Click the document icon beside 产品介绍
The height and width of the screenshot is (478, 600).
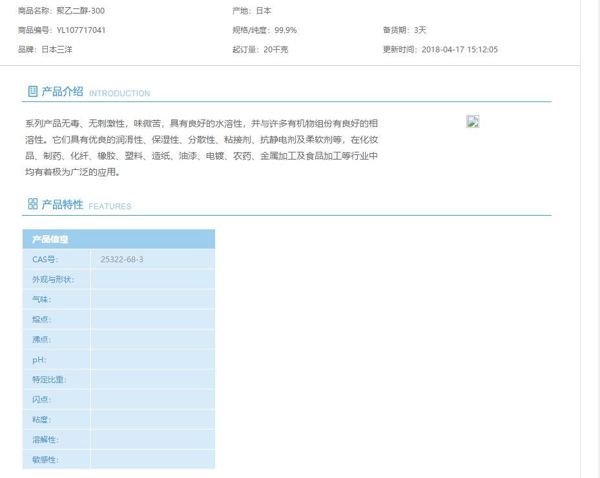pos(32,91)
